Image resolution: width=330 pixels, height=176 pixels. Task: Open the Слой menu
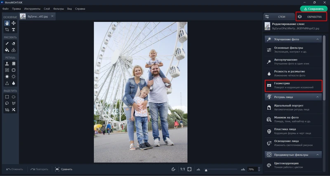(x=47, y=9)
